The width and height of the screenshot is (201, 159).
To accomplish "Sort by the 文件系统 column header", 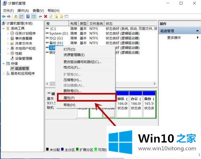I will click(x=96, y=23).
